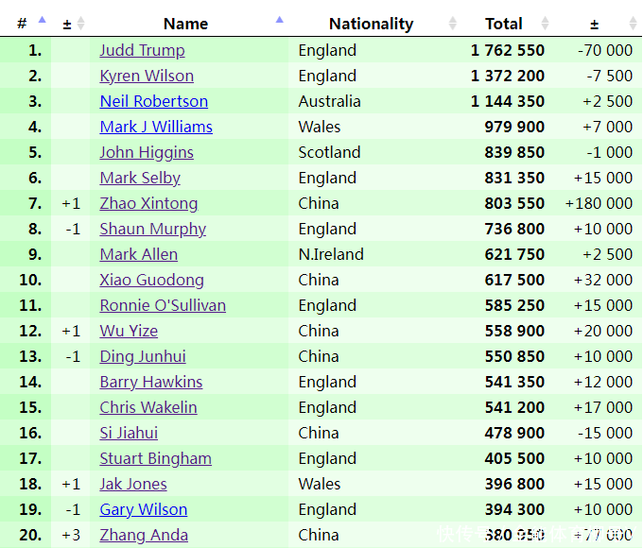Follow the Neil Robertson link

click(153, 101)
